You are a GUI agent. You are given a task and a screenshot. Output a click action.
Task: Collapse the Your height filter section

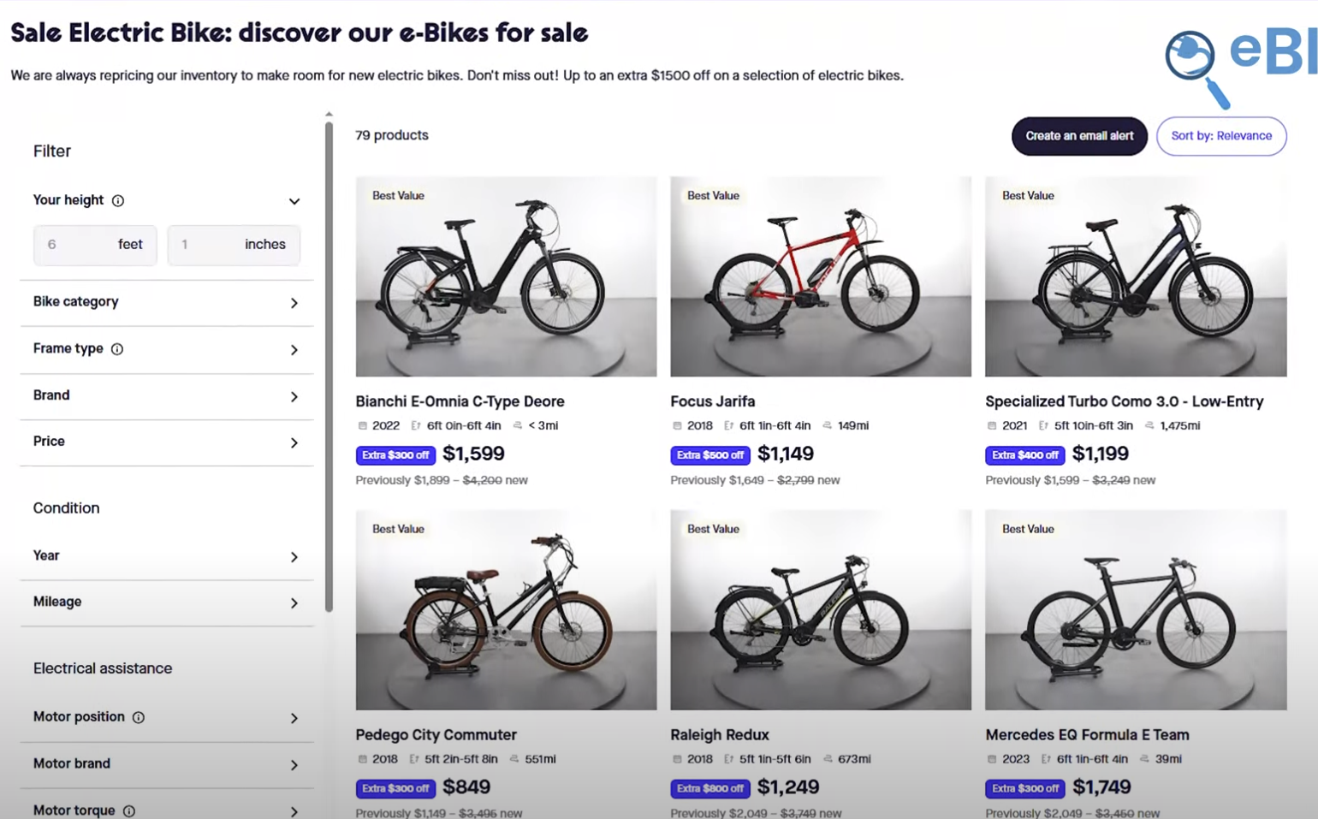(x=294, y=201)
